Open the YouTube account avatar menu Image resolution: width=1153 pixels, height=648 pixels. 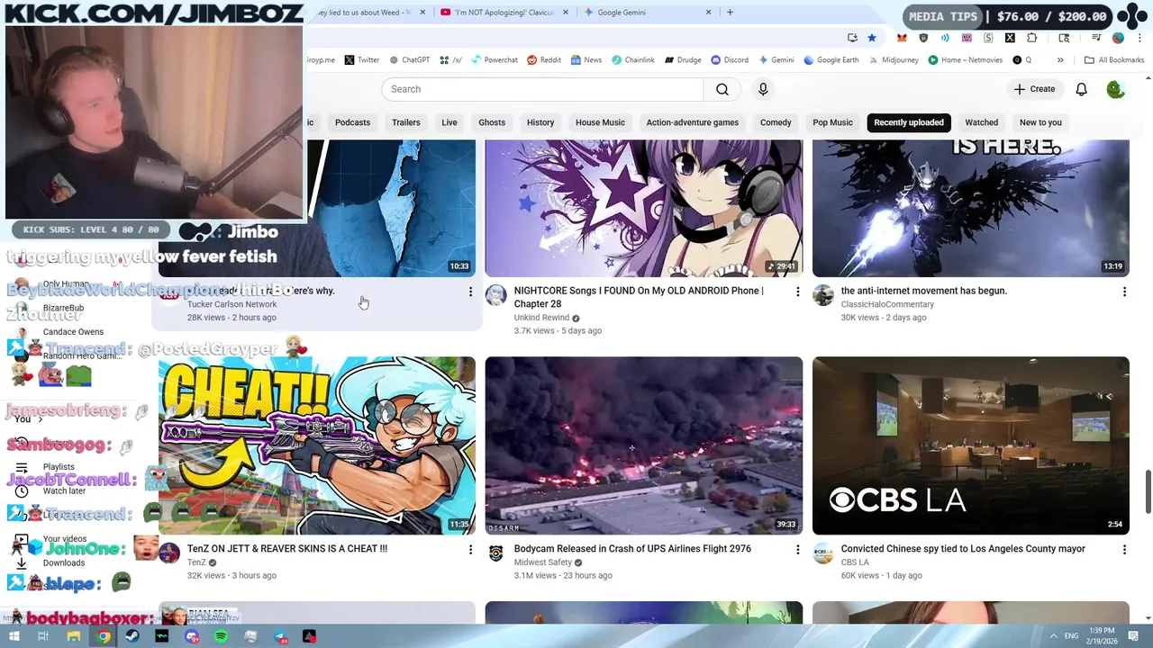(1116, 89)
